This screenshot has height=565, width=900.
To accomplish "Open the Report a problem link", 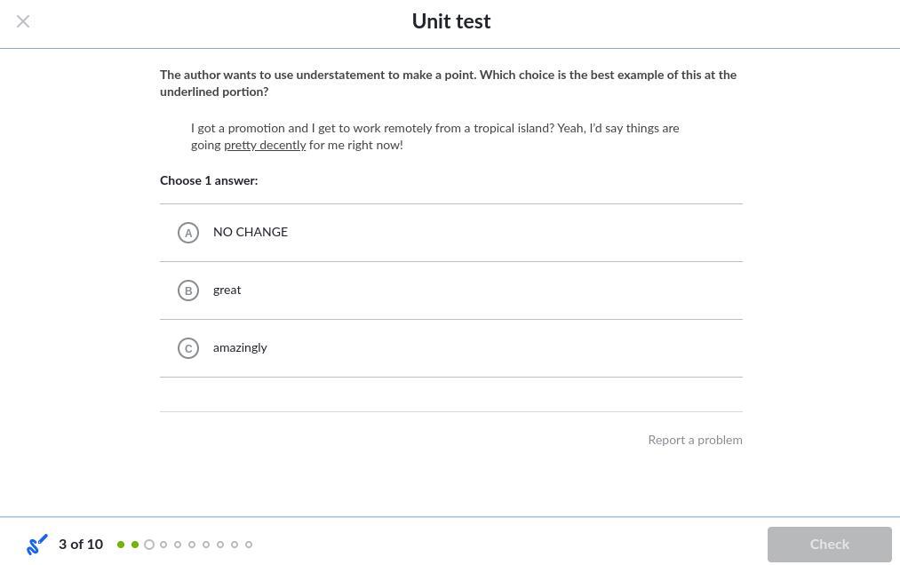I will [x=695, y=440].
